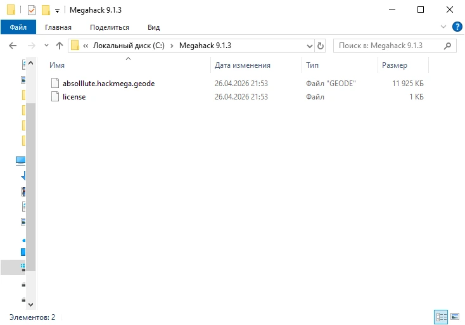Click the 11 925 КБ size cell
Image resolution: width=465 pixels, height=325 pixels.
408,84
